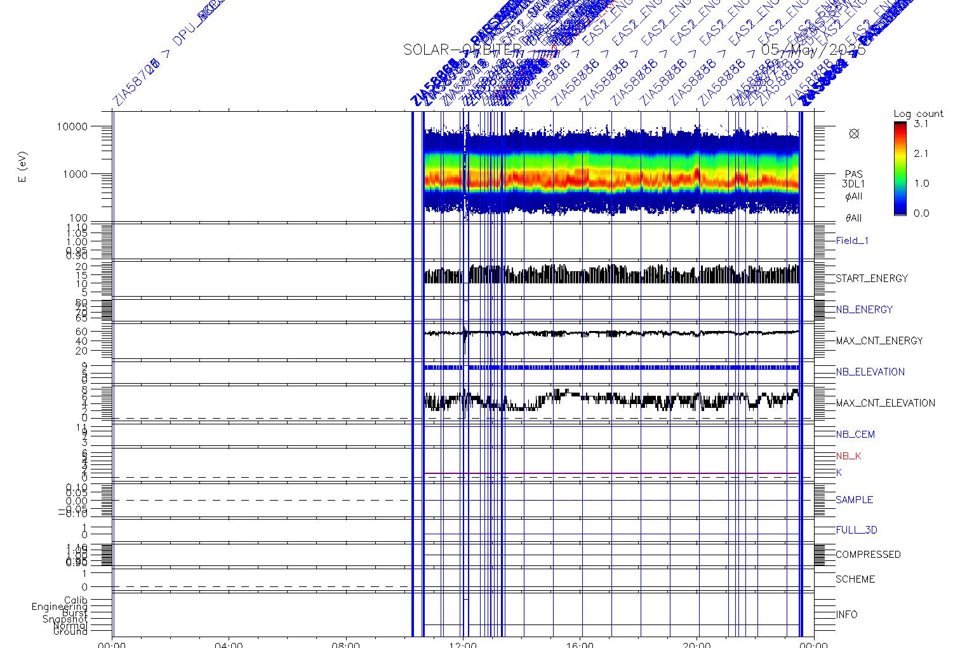Click the Log count color bar
The height and width of the screenshot is (648, 960).
tap(900, 168)
